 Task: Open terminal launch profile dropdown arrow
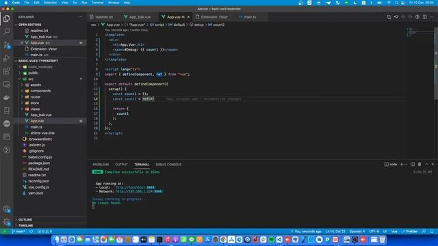pos(407,165)
